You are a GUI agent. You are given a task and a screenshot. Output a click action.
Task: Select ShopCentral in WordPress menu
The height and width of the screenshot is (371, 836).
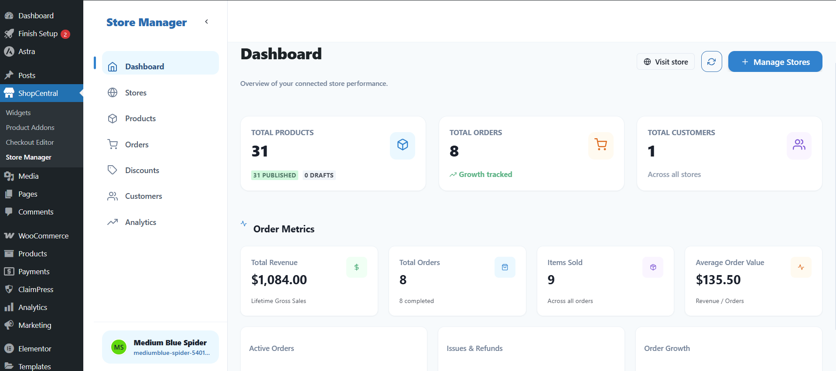click(x=41, y=93)
